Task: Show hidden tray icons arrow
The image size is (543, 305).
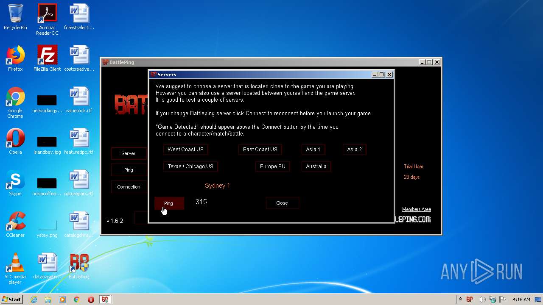Action: point(461,299)
